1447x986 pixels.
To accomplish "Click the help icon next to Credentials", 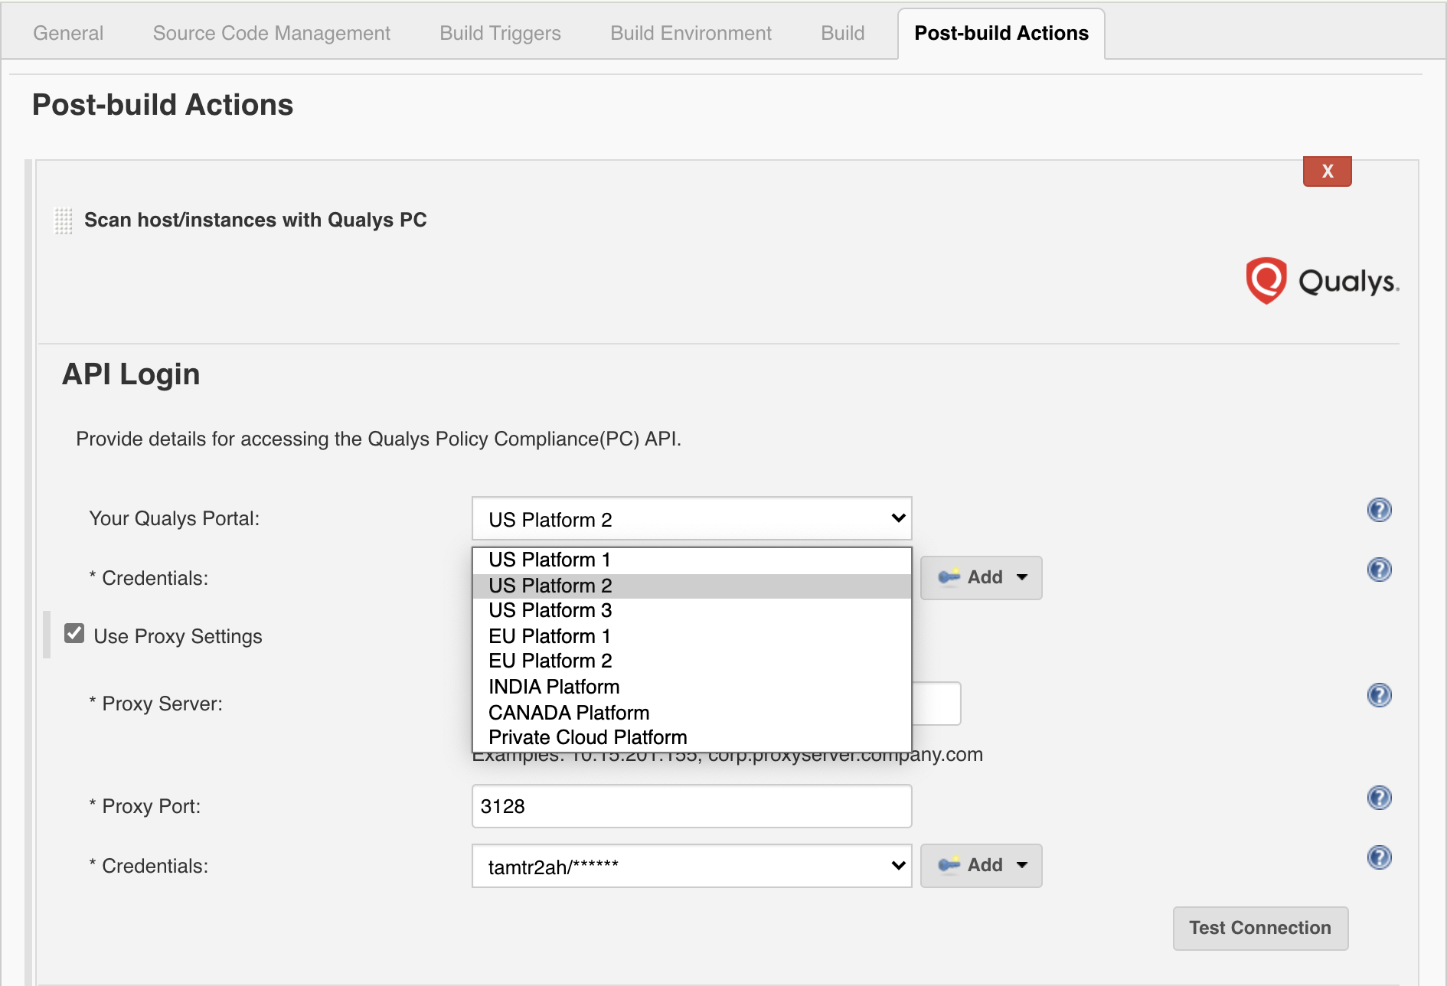I will pyautogui.click(x=1380, y=570).
